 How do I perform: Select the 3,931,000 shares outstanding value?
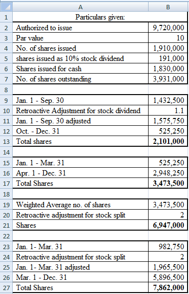pyautogui.click(x=168, y=79)
